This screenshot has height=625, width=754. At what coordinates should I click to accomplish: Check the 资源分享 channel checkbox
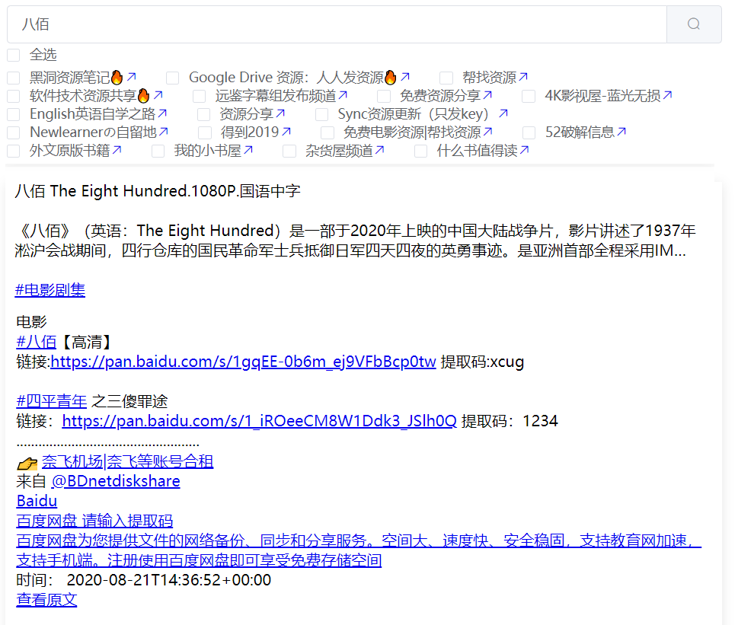tap(204, 114)
